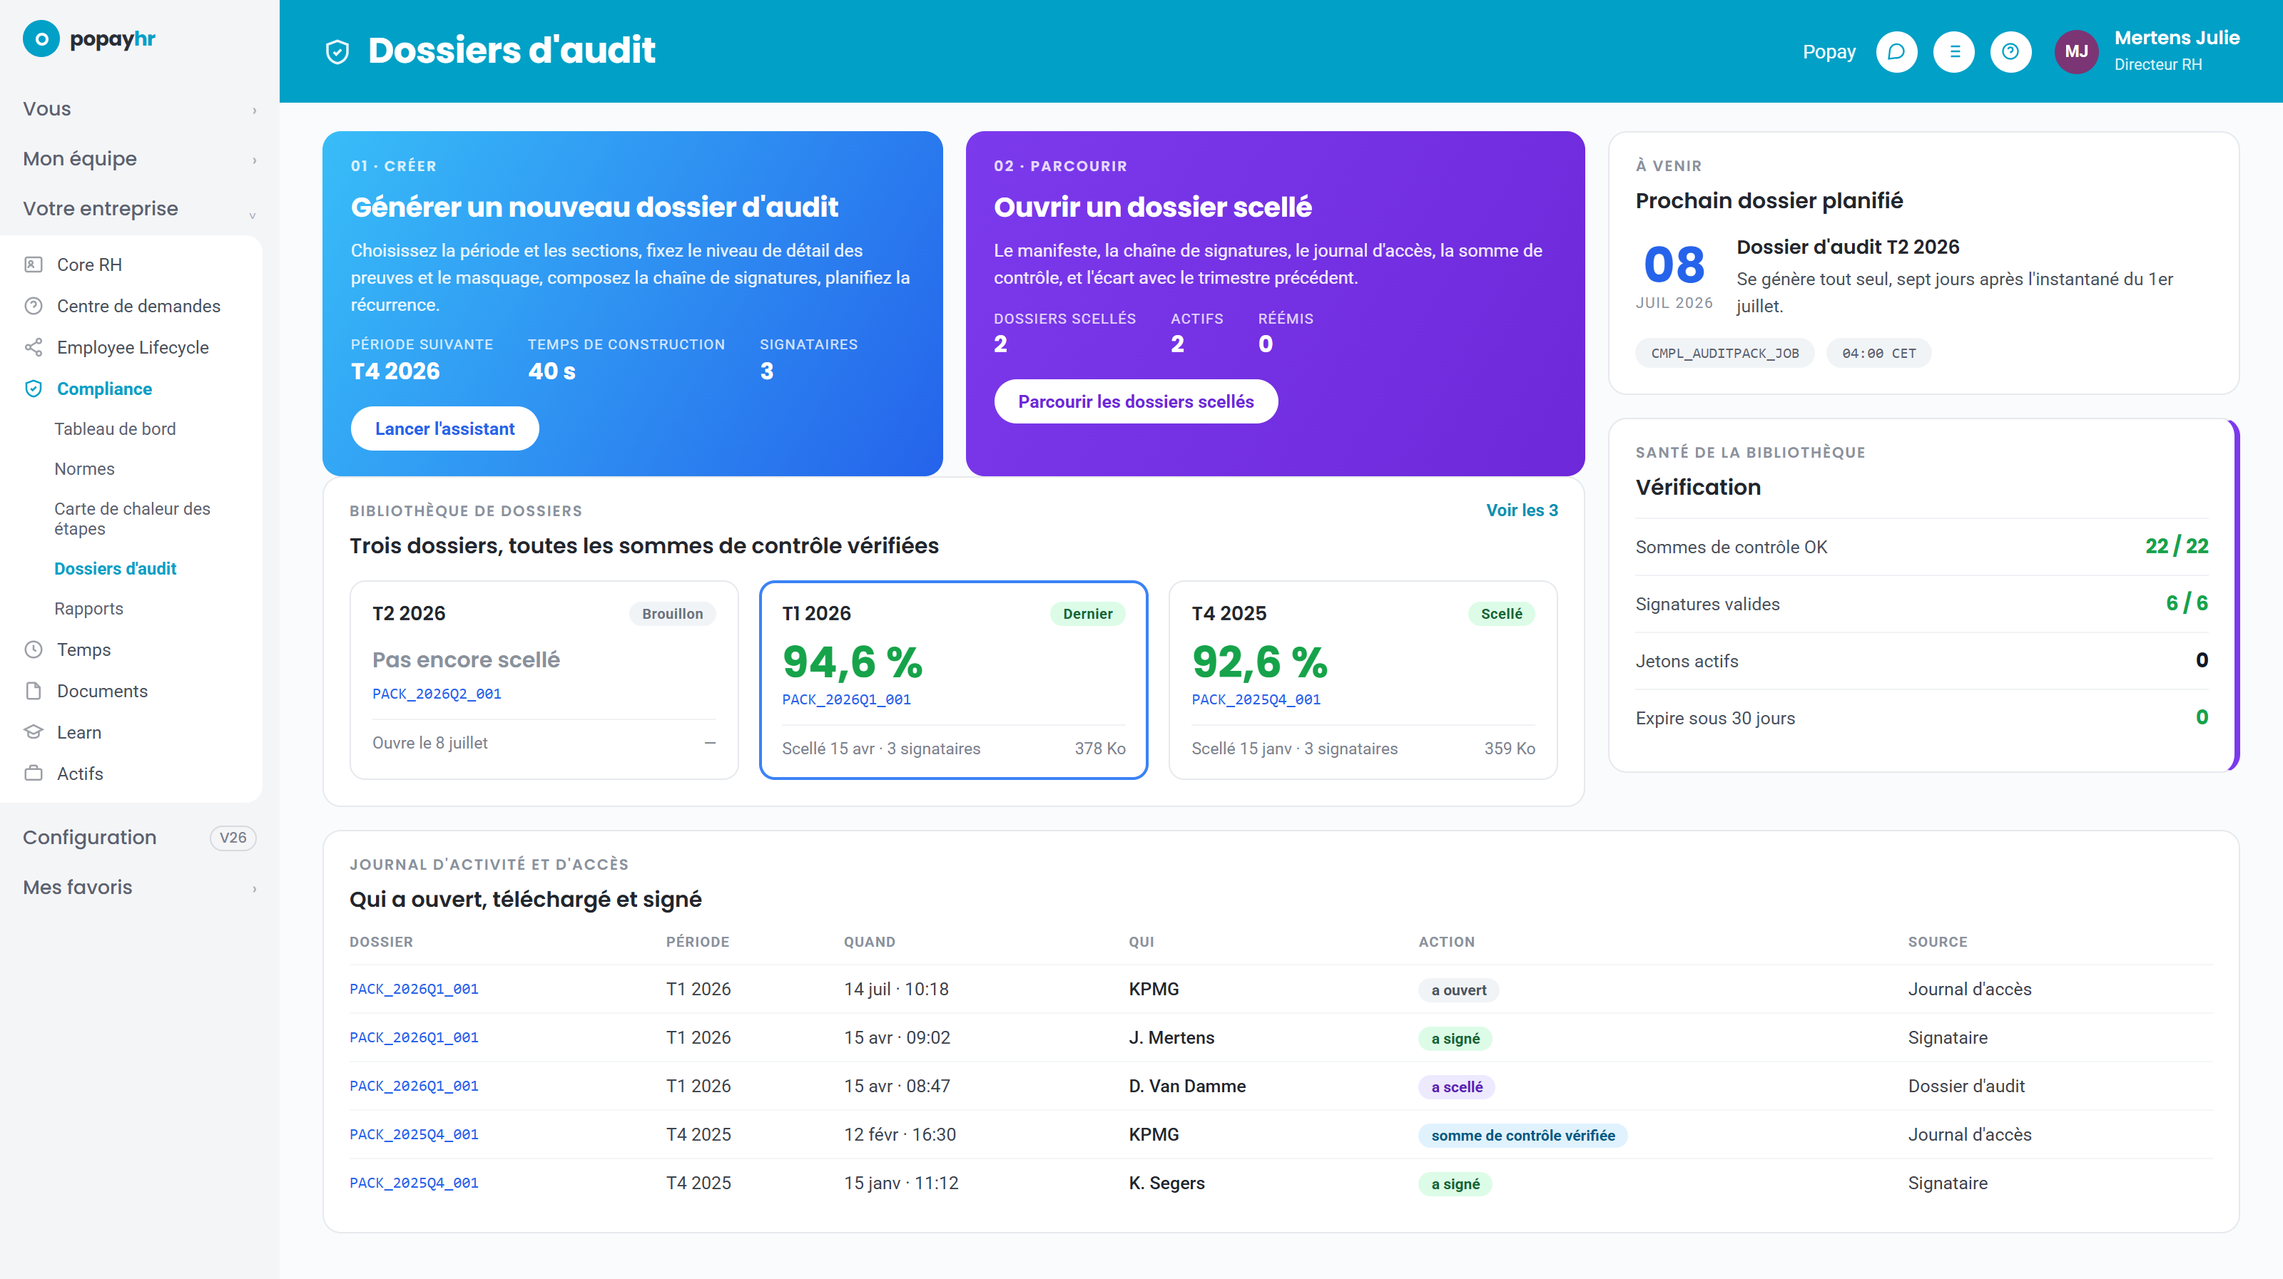The width and height of the screenshot is (2283, 1279).
Task: Click the Voir les 3 link
Action: [x=1522, y=510]
